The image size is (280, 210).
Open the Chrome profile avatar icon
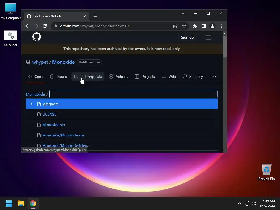click(212, 26)
